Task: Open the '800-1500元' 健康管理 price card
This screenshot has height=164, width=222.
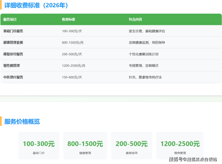Action: pyautogui.click(x=85, y=145)
